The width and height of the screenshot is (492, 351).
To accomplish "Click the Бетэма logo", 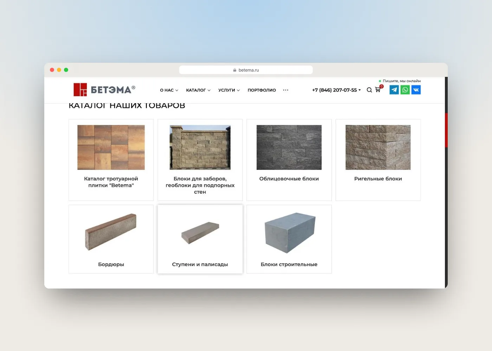I will (104, 90).
